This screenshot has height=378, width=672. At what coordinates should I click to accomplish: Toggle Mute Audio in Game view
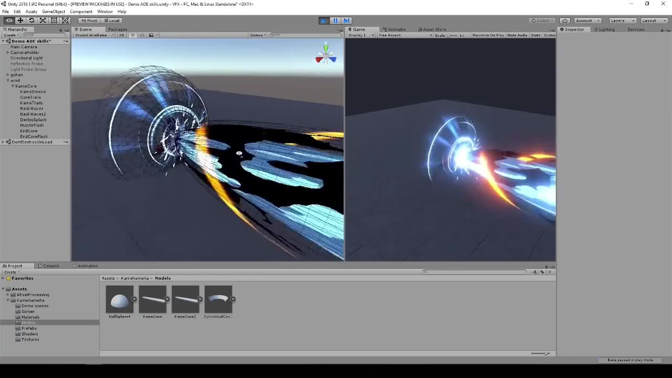tap(517, 35)
